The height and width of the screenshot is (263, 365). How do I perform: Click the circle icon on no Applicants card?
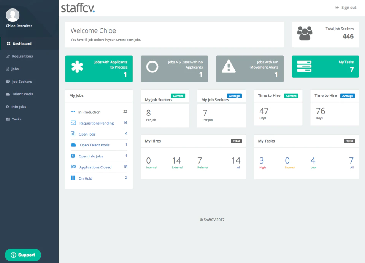[x=152, y=67]
